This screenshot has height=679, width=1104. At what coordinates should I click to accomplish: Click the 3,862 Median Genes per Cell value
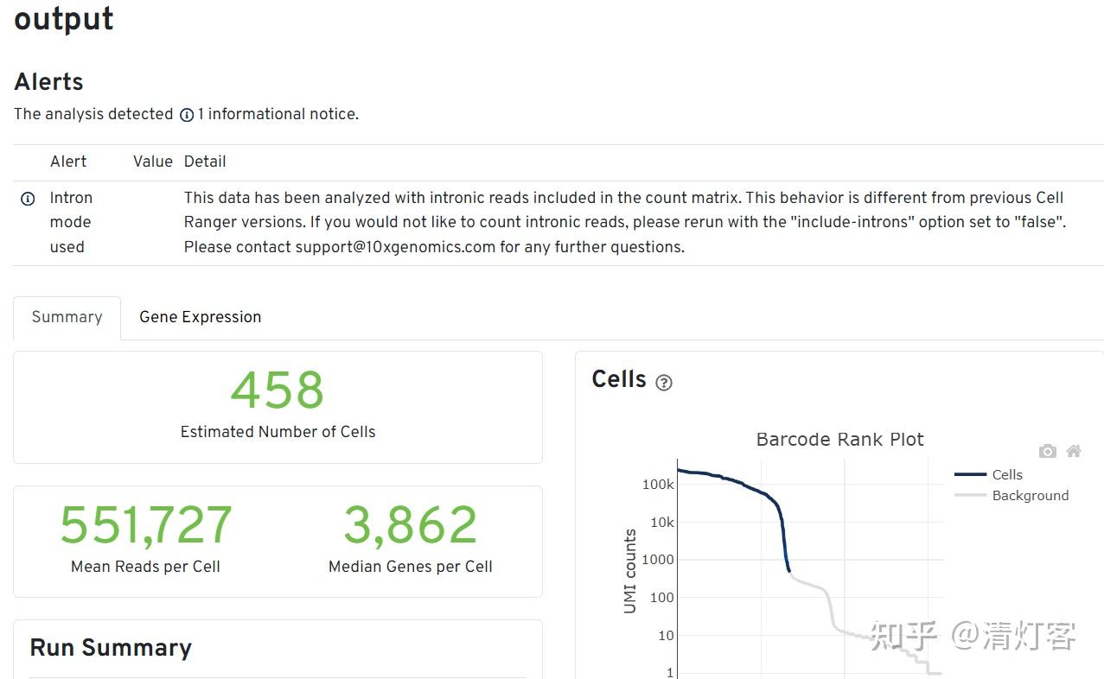410,525
